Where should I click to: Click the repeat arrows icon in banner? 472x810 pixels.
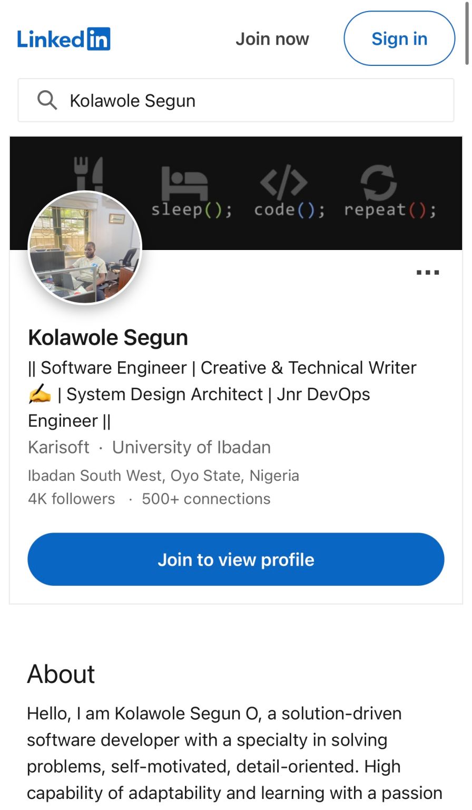click(x=378, y=182)
